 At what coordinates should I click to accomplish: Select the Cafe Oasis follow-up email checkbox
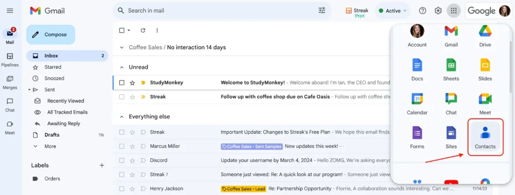[122, 97]
